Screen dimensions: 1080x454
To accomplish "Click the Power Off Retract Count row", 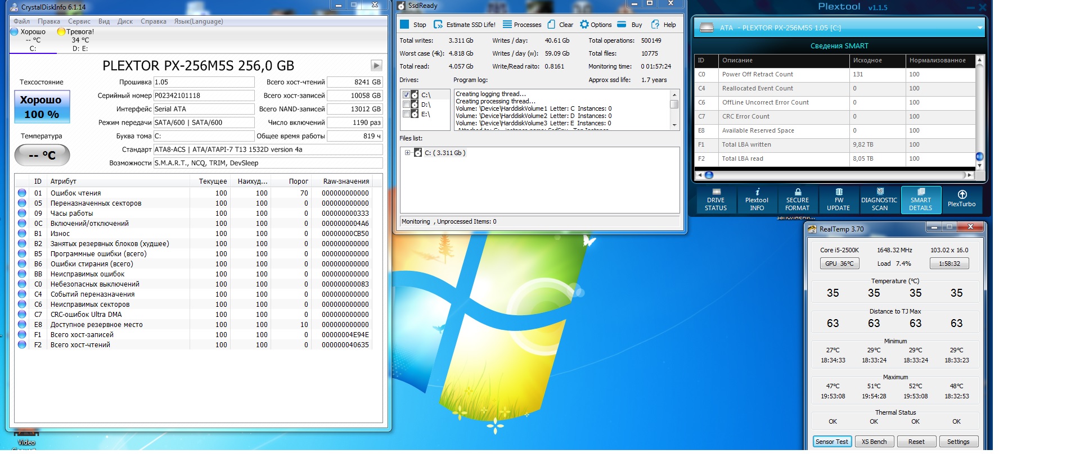I will tap(835, 74).
